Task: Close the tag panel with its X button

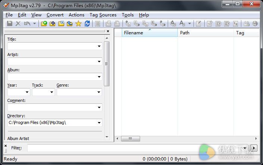Action: (108, 31)
